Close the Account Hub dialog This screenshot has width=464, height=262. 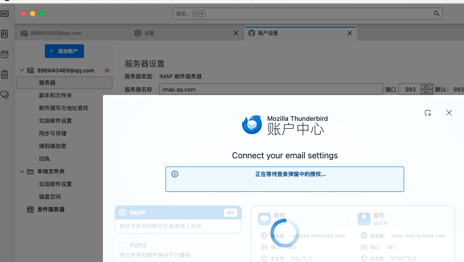click(449, 113)
